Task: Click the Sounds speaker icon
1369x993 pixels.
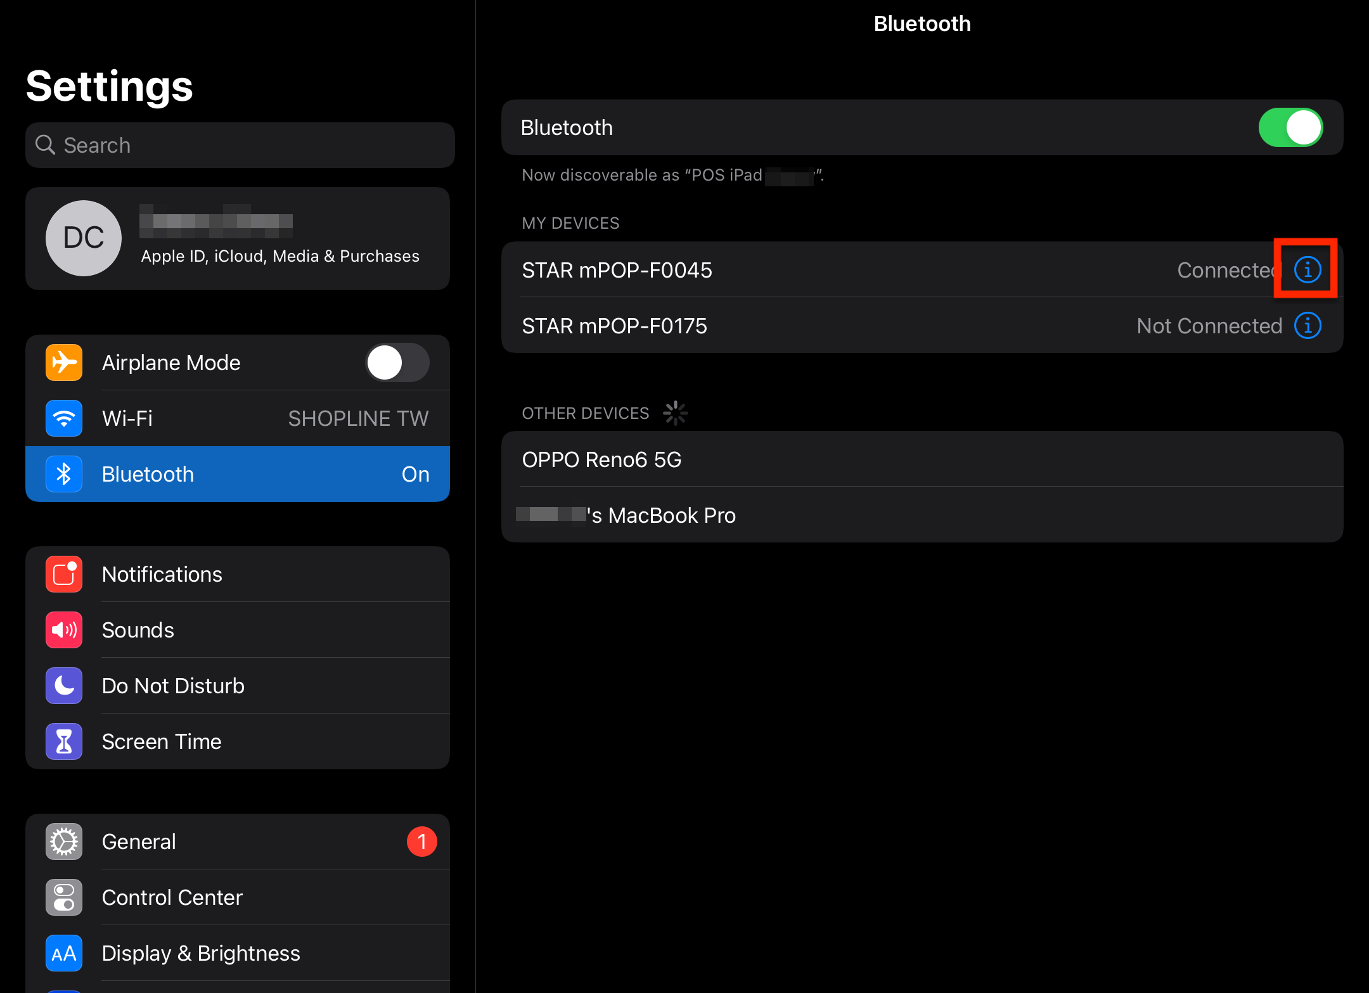Action: coord(64,630)
